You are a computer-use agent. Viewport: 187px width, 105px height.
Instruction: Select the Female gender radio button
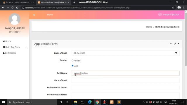click(x=72, y=60)
